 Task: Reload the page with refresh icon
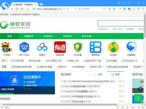(x=17, y=9)
